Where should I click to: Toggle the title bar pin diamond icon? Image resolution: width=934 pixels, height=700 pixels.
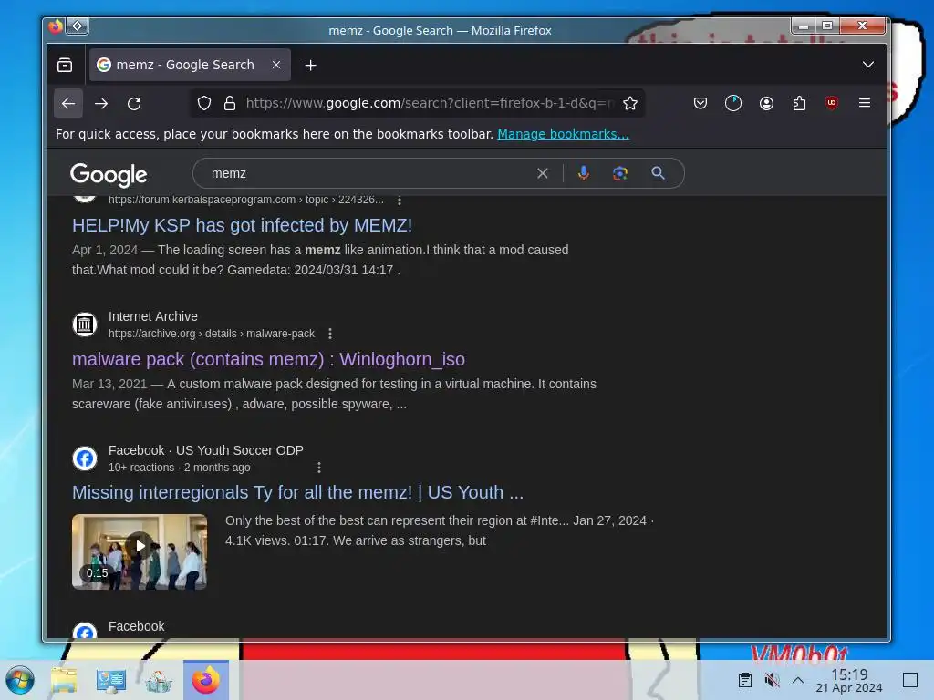(x=78, y=26)
